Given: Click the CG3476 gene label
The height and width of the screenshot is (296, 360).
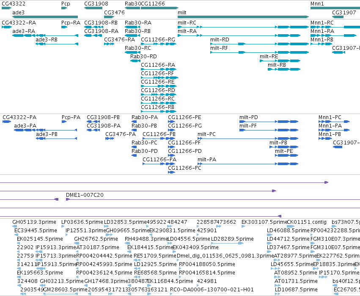Looking at the screenshot, I should (x=114, y=12).
